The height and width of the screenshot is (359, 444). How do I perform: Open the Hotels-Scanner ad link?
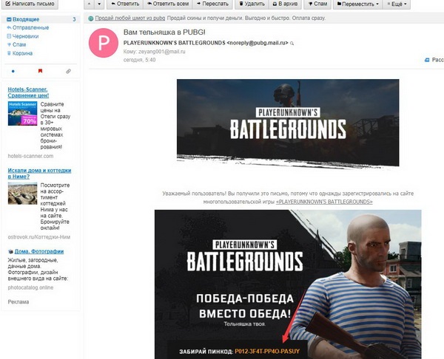[28, 92]
